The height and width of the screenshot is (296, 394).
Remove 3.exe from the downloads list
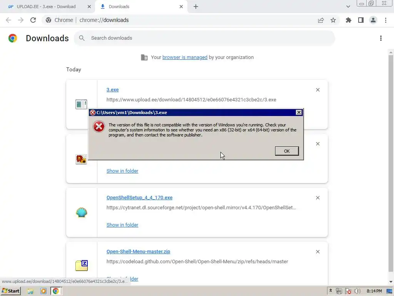click(x=317, y=90)
